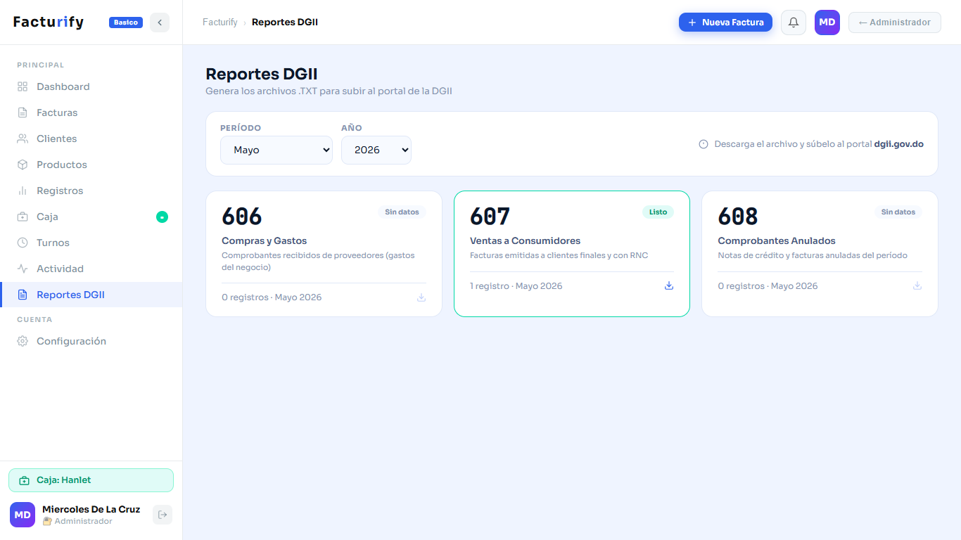Open Turnos from the sidebar
961x540 pixels.
point(91,243)
